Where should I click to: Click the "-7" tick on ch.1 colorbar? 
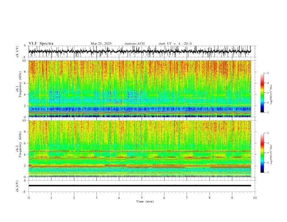[x=267, y=112]
